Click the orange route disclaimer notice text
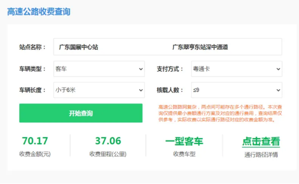Image resolution: width=299 pixels, height=184 pixels. [220, 113]
